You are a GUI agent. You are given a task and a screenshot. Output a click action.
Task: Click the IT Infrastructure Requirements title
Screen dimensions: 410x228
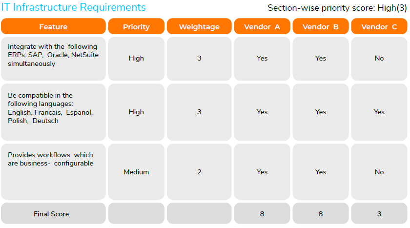tap(73, 7)
